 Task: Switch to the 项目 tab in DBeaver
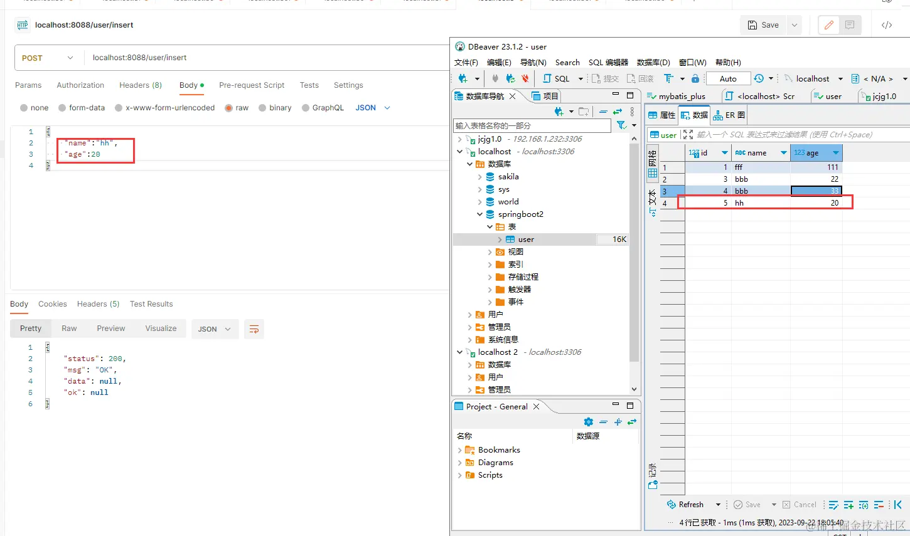point(545,96)
